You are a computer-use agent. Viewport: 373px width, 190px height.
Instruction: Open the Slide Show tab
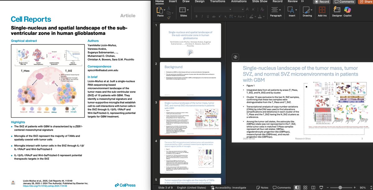coord(260,1)
